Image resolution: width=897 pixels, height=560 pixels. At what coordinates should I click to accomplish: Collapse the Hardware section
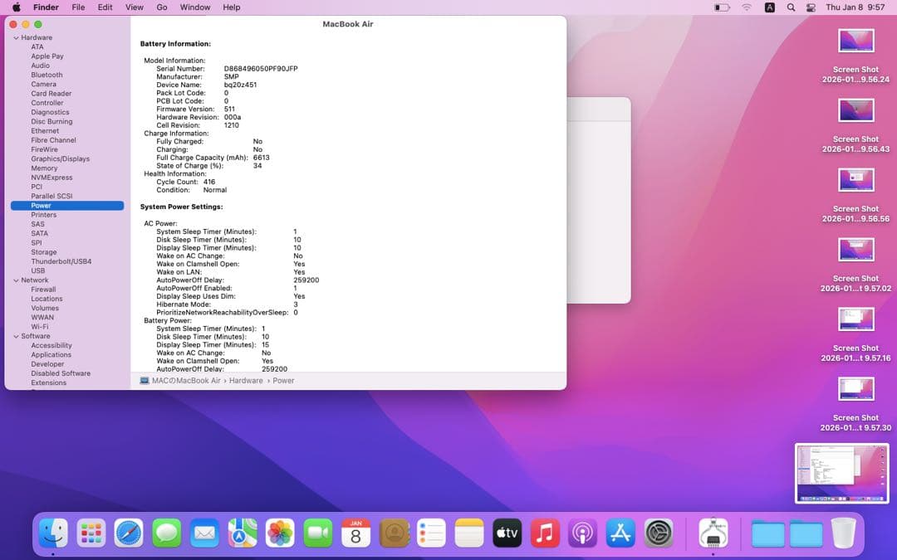(x=18, y=37)
